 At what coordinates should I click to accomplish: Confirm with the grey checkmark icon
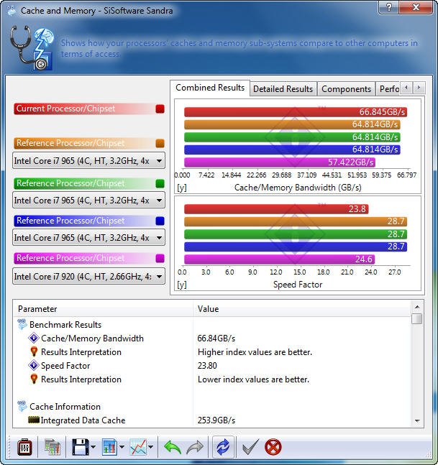[x=250, y=447]
